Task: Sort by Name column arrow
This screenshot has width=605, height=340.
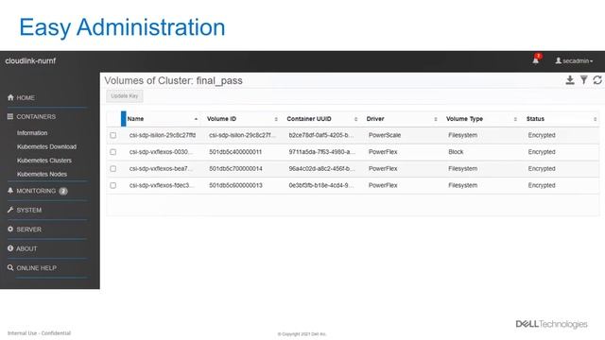Action: pos(196,119)
